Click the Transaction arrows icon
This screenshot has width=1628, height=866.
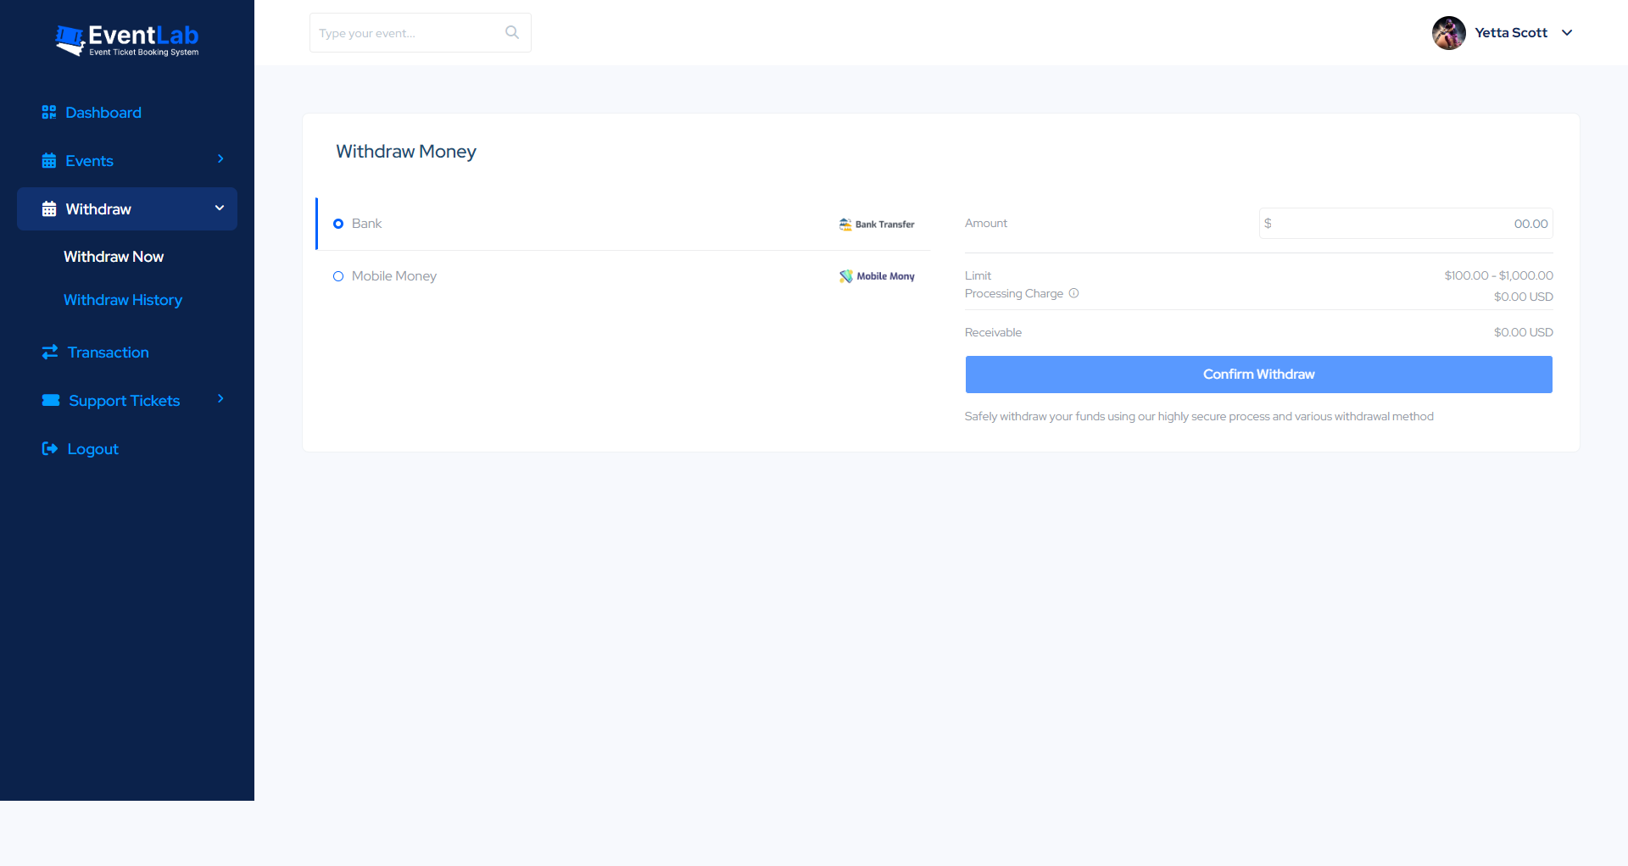[49, 352]
